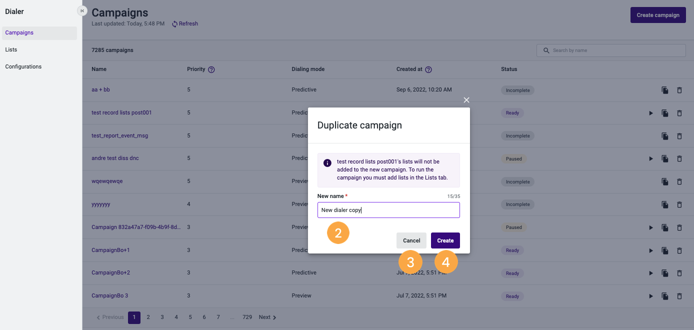Screen dimensions: 694x330
Task: Open the Configurations section
Action: 23,66
